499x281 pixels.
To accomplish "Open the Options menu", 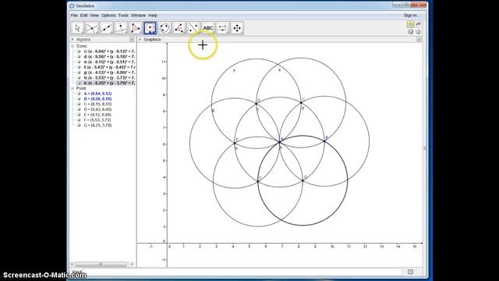I will tap(108, 16).
